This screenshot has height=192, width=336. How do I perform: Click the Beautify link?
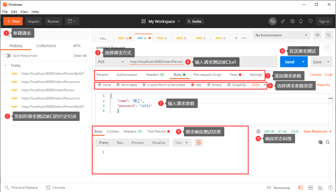coord(324,85)
